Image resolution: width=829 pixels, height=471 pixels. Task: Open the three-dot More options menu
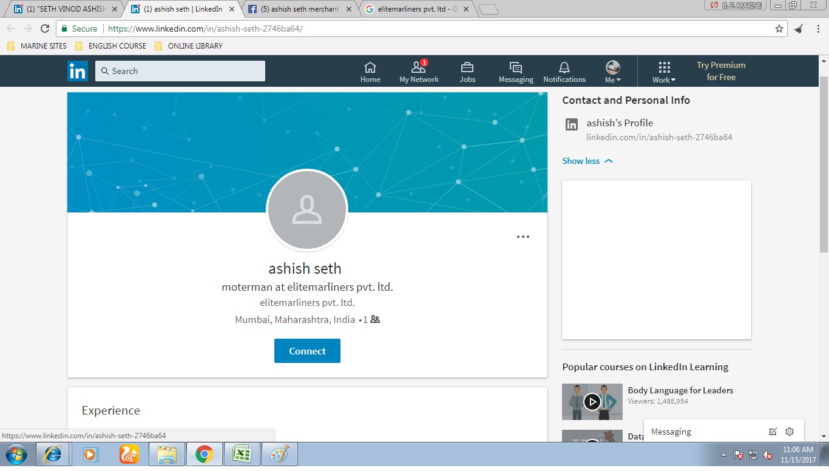point(523,237)
